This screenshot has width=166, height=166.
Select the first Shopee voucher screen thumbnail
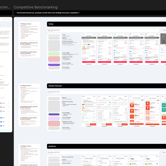tap(137, 111)
